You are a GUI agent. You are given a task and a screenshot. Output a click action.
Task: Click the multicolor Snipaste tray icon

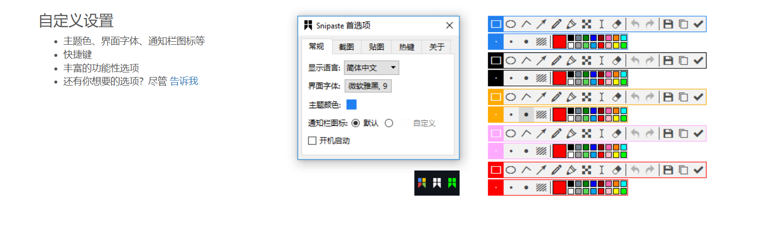[x=422, y=183]
